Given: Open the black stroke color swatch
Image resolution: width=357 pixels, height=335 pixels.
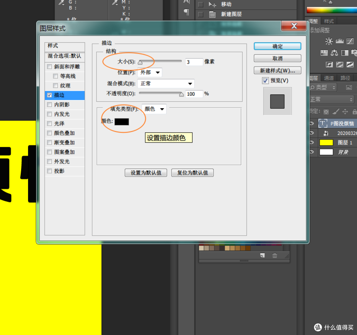Looking at the screenshot, I should pos(122,121).
